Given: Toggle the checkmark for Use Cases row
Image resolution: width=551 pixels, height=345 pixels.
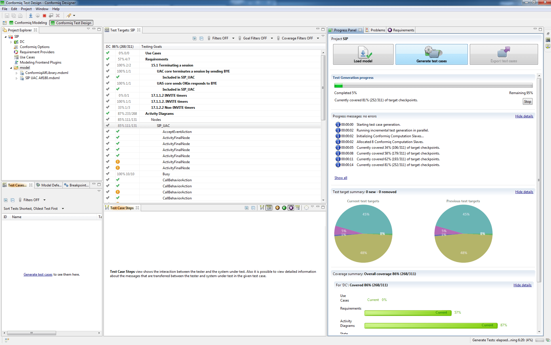Looking at the screenshot, I should click(x=108, y=53).
